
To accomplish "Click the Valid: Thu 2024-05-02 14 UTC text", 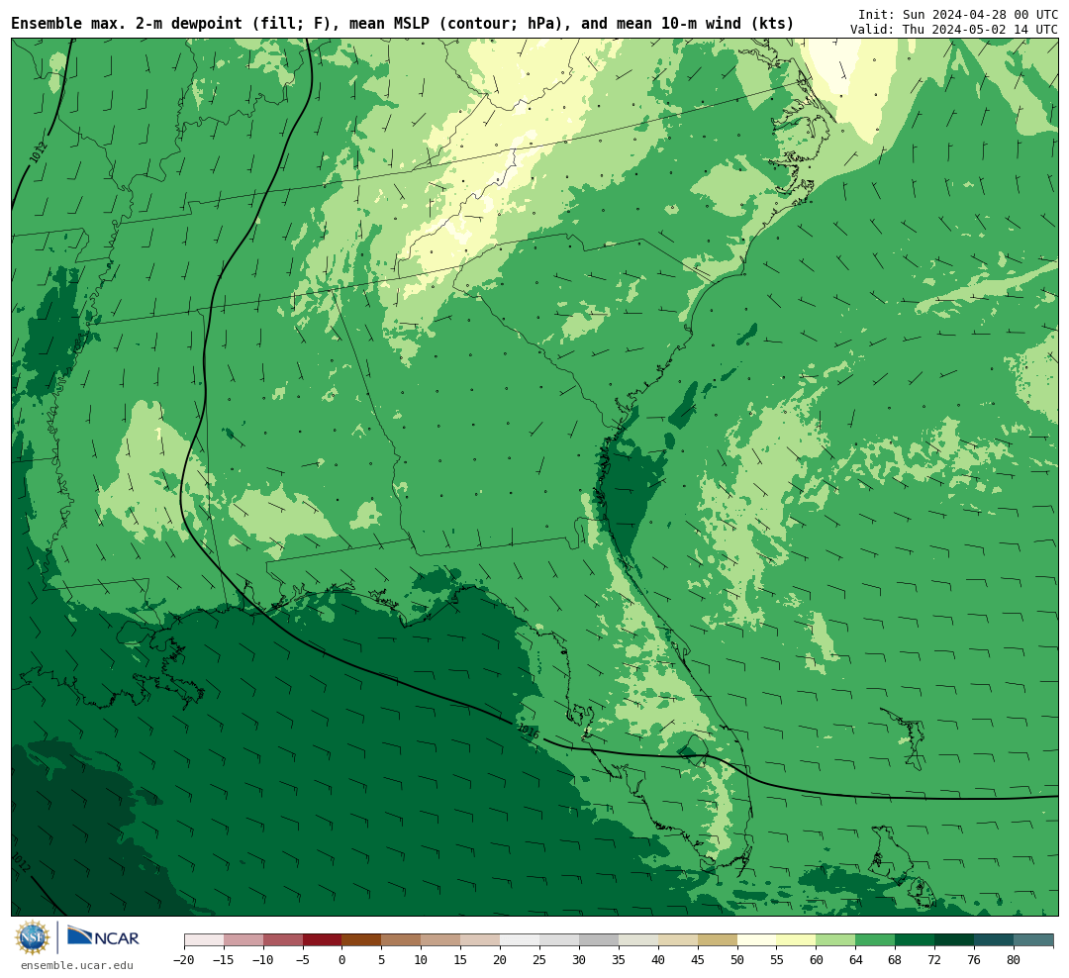I will (954, 30).
